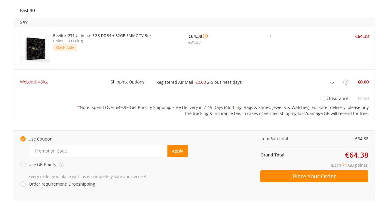
Task: Click the insurance price €2.50
Action: pyautogui.click(x=363, y=98)
